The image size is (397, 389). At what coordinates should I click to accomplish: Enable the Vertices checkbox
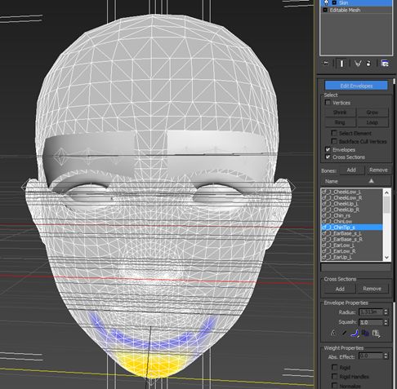[x=328, y=103]
